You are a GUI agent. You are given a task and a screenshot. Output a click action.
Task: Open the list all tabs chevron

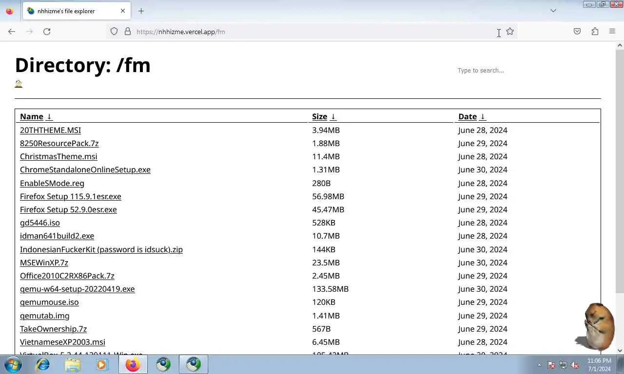(x=553, y=11)
